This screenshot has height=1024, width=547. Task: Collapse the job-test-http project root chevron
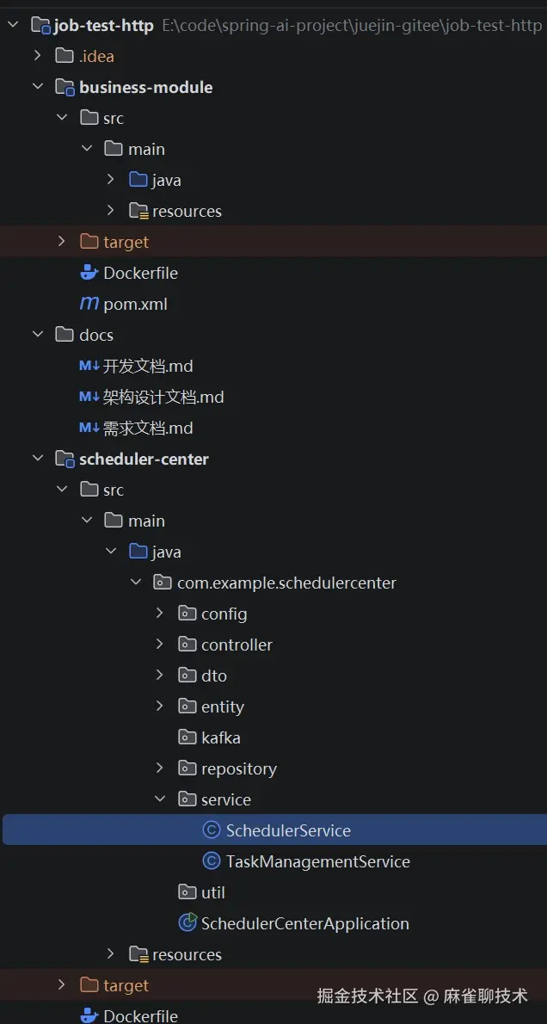[x=14, y=26]
